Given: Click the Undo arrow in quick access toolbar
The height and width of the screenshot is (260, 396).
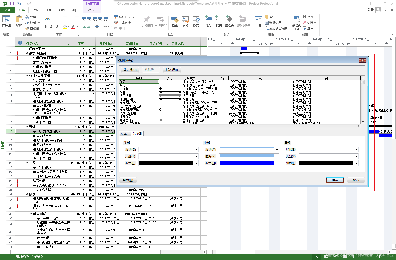Looking at the screenshot, I should point(19,4).
